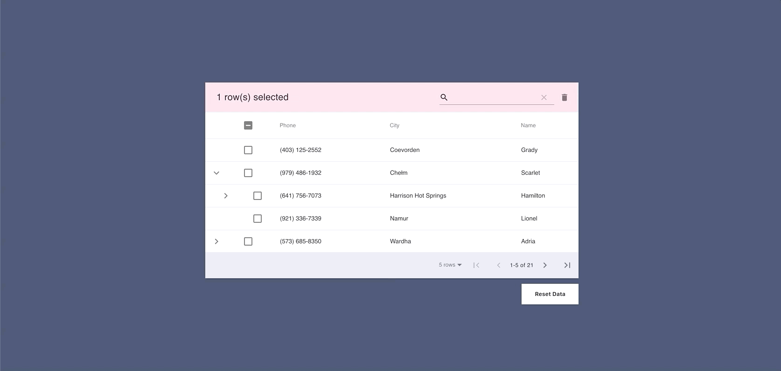The height and width of the screenshot is (371, 781).
Task: Click the Chełm city cell
Action: coord(399,173)
